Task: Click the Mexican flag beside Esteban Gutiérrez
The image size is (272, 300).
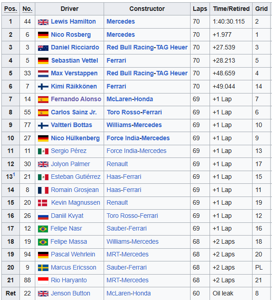Action: 43,177
